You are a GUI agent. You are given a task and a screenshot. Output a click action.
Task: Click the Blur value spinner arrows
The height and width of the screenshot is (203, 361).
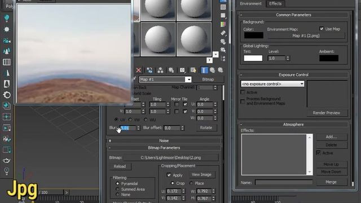(138, 128)
